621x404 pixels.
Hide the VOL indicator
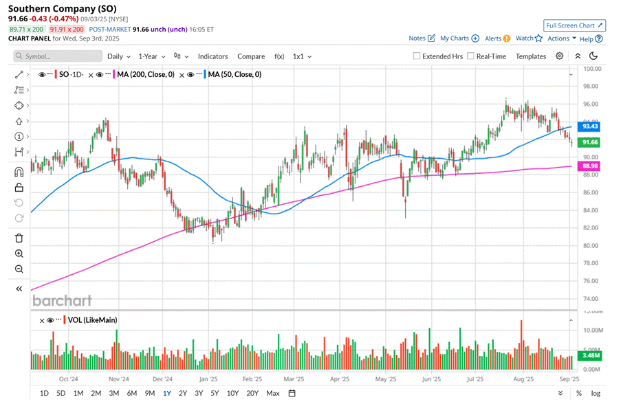50,320
